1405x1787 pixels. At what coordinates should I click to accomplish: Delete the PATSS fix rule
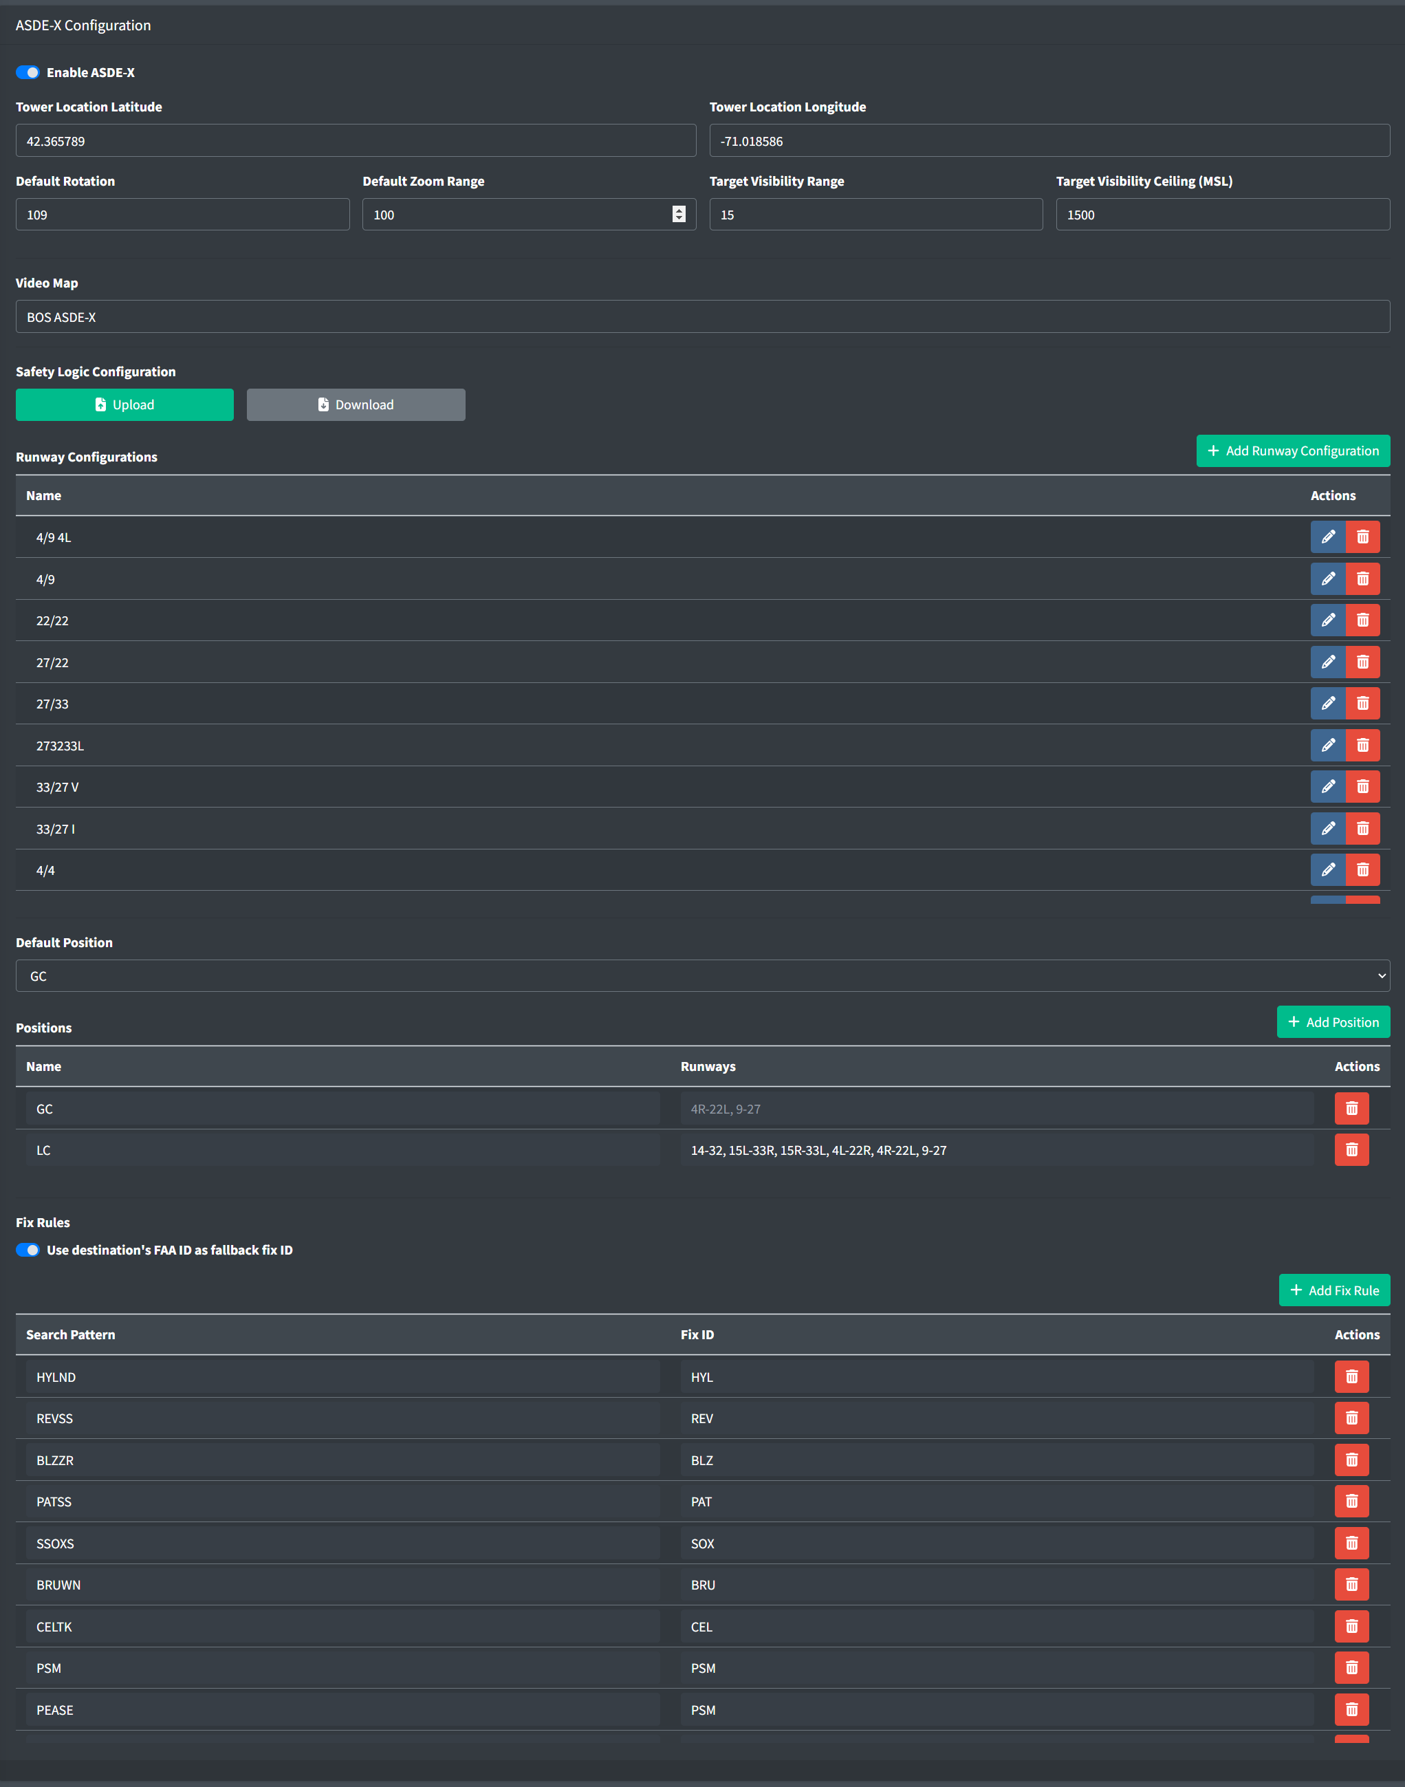point(1351,1501)
